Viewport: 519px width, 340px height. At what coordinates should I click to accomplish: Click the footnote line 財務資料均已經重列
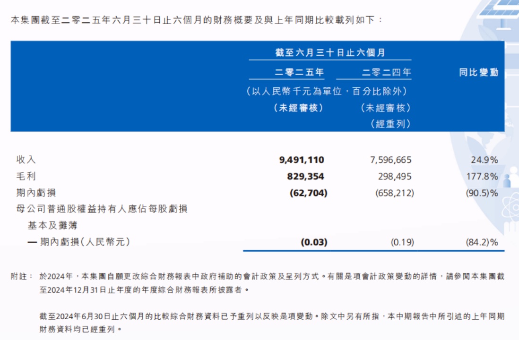[x=80, y=330]
